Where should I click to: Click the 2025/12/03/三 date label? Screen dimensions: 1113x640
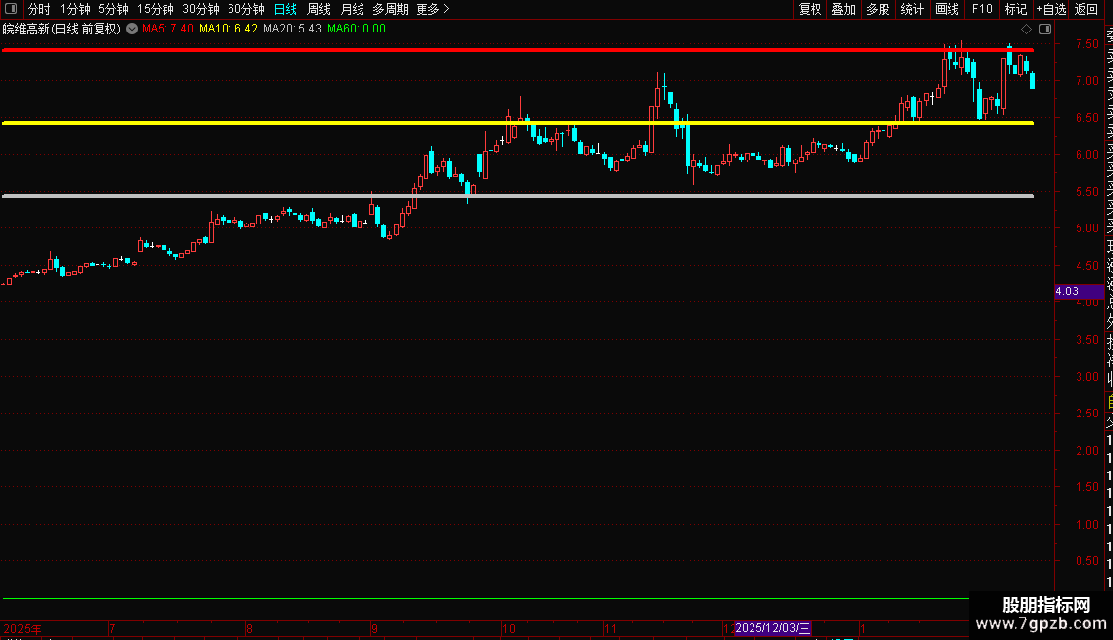[772, 628]
